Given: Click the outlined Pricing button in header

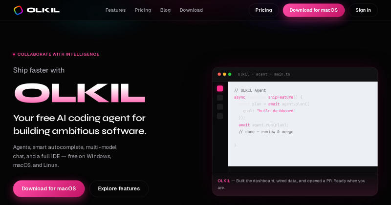Looking at the screenshot, I should (263, 10).
